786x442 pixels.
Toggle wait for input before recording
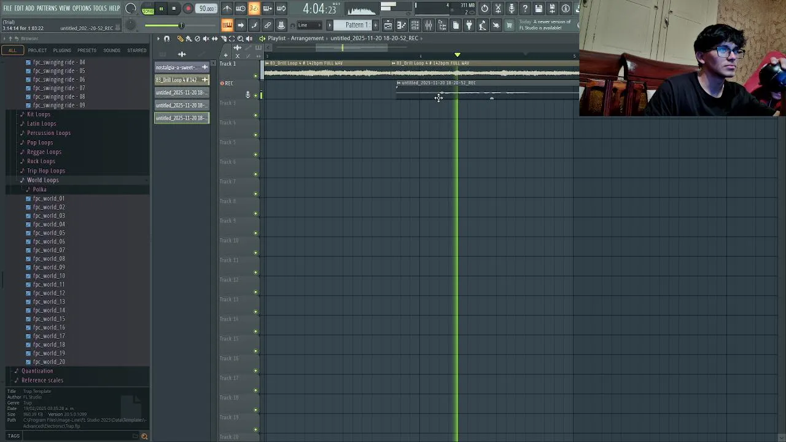[240, 9]
